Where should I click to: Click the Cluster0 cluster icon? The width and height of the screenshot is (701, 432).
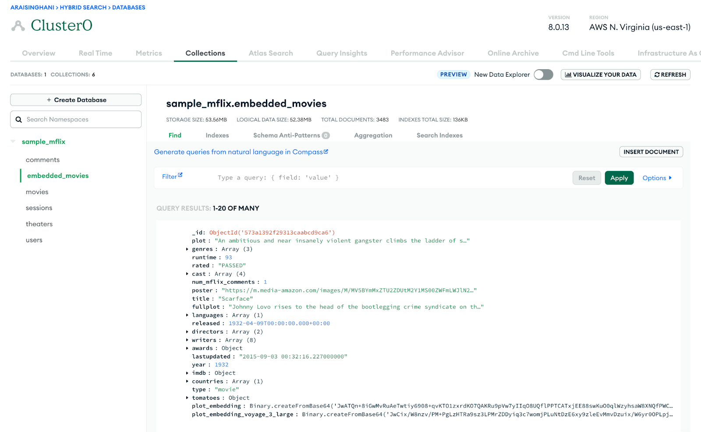point(18,26)
